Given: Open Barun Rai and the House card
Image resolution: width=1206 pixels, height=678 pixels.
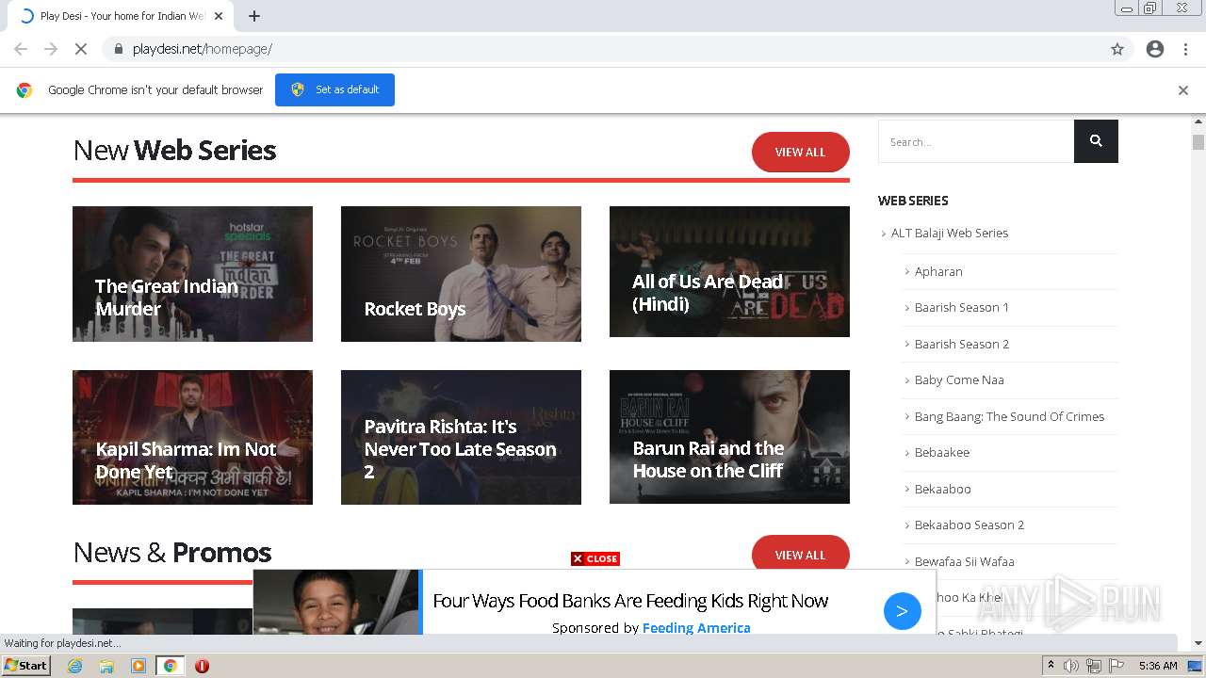Looking at the screenshot, I should point(729,437).
